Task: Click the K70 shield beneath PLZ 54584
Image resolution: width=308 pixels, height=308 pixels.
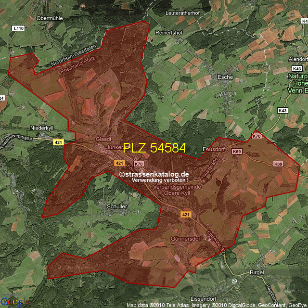Action: (x=139, y=164)
